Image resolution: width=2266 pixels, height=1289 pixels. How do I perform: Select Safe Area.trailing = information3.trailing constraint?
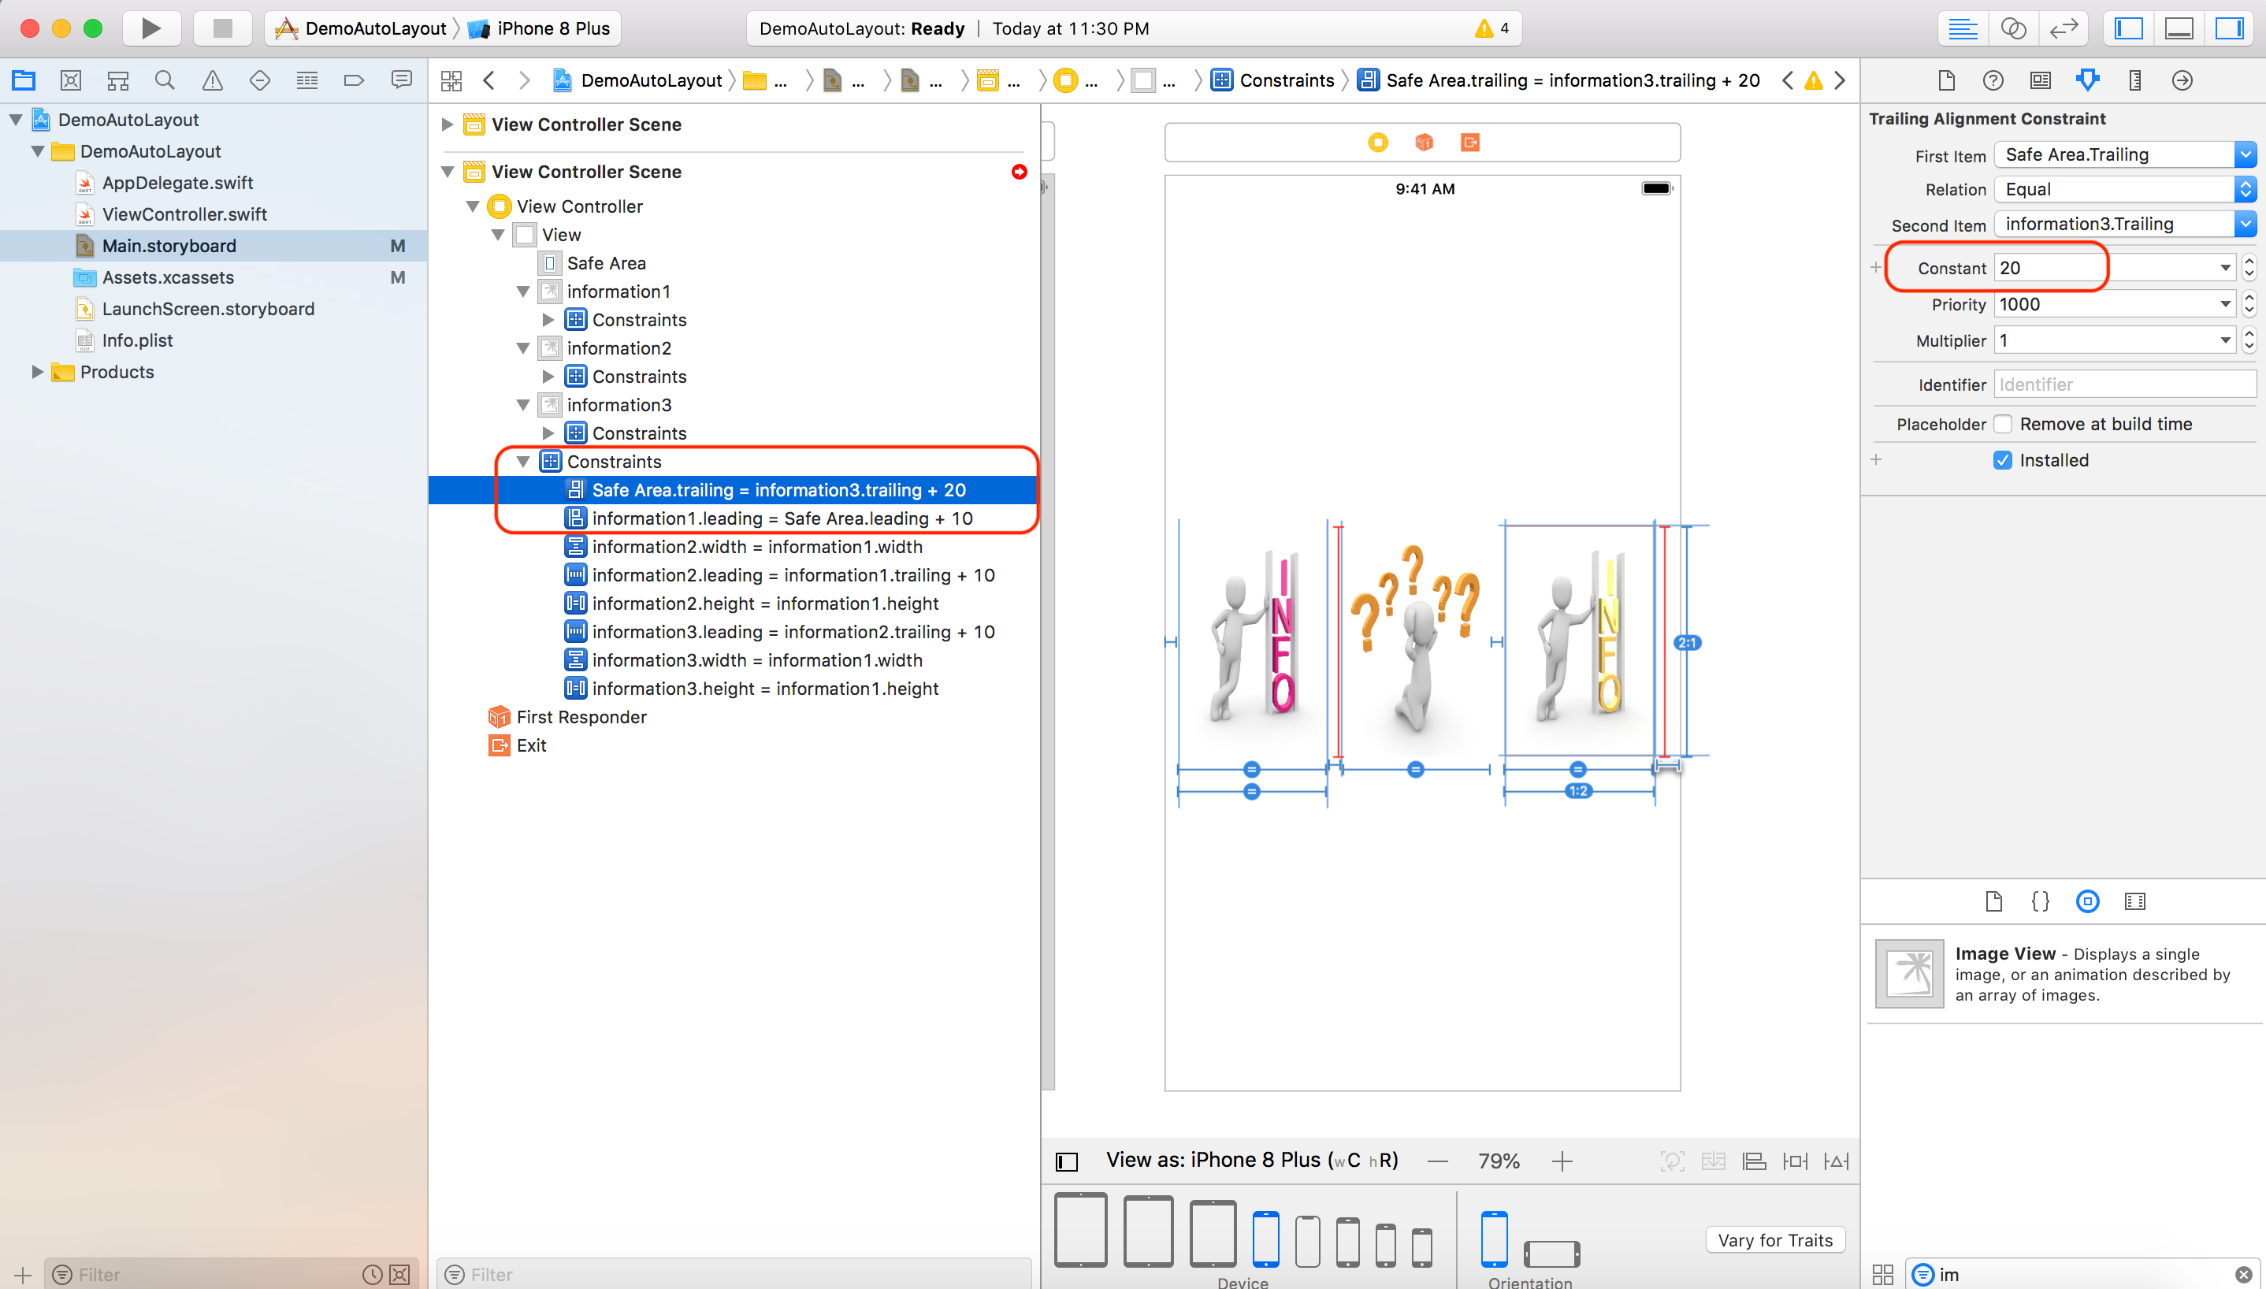(777, 489)
